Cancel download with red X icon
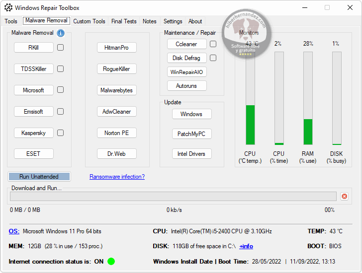Screen dimensions: 362x273 [344, 196]
